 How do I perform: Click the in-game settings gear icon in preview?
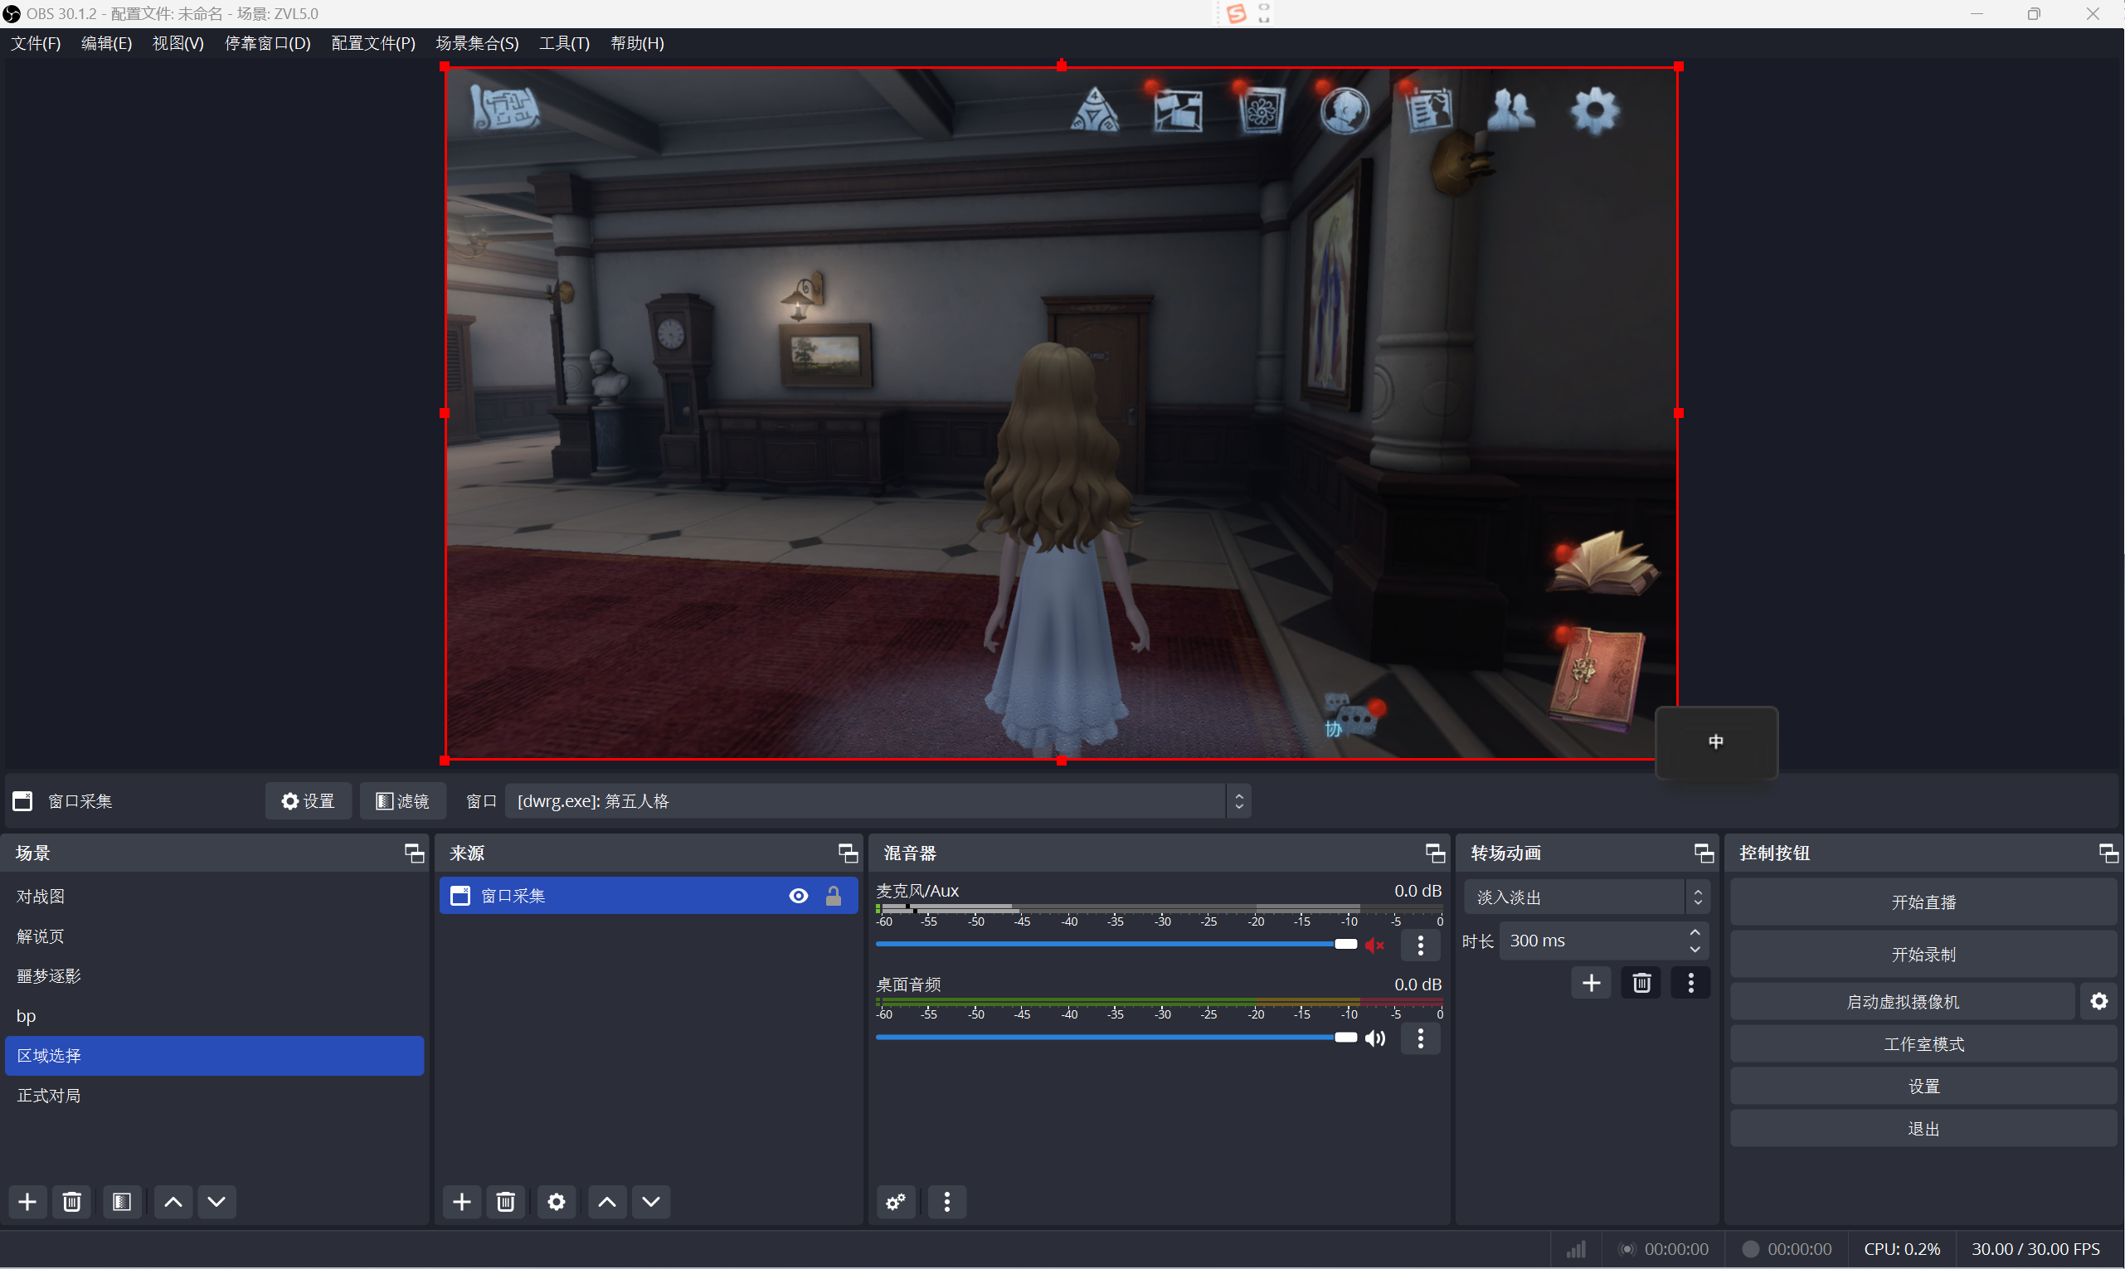(1595, 110)
